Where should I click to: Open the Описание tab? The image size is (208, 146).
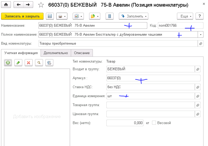82,53
